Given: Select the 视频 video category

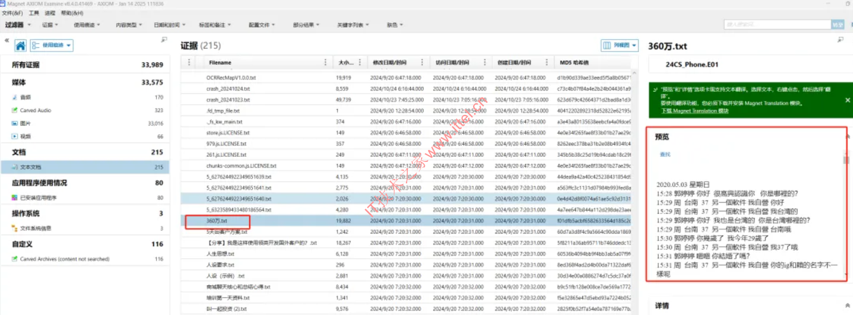Looking at the screenshot, I should (25, 137).
